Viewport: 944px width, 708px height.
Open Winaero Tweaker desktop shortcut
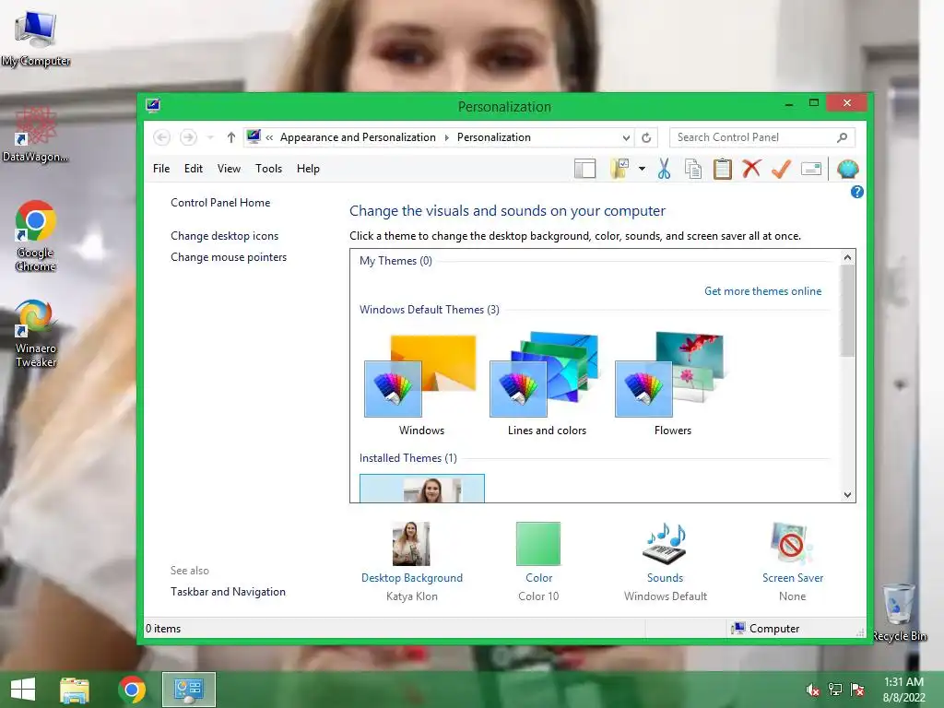(x=36, y=333)
